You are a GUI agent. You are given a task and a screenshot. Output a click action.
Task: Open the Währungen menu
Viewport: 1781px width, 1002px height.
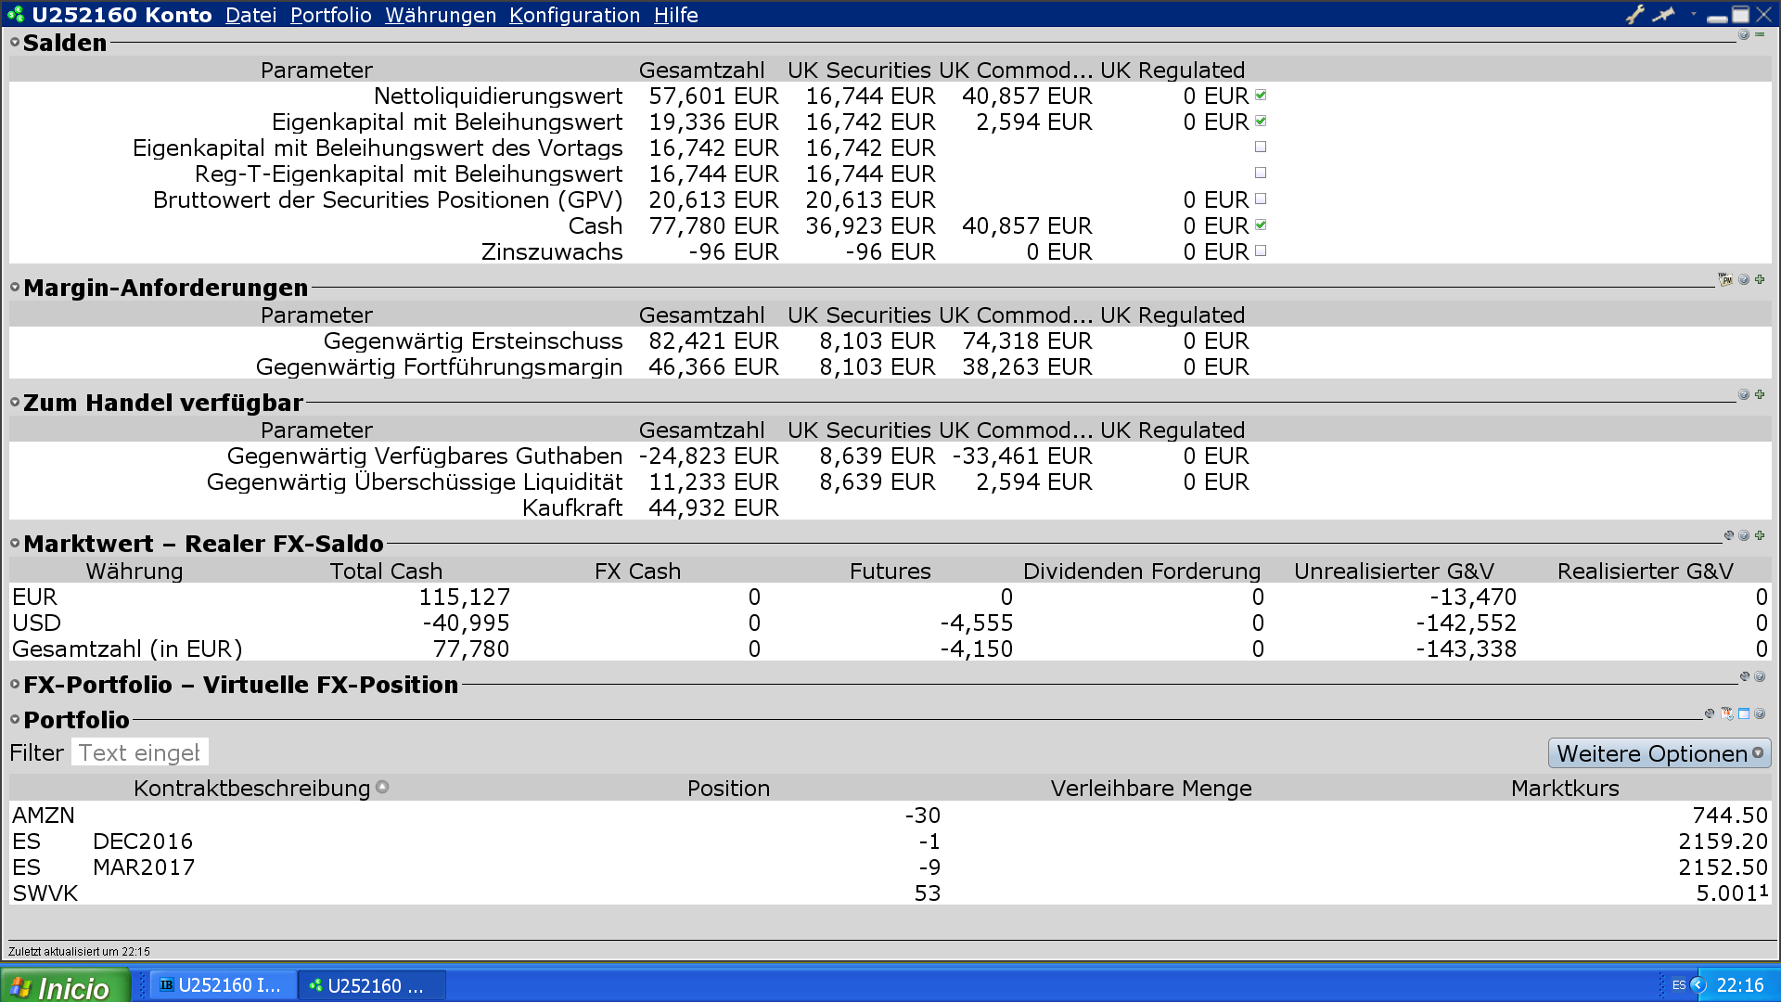coord(441,15)
